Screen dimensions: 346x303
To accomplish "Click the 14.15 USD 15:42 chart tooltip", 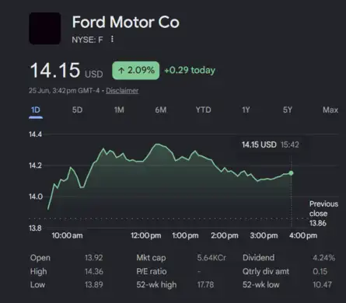I will [271, 145].
